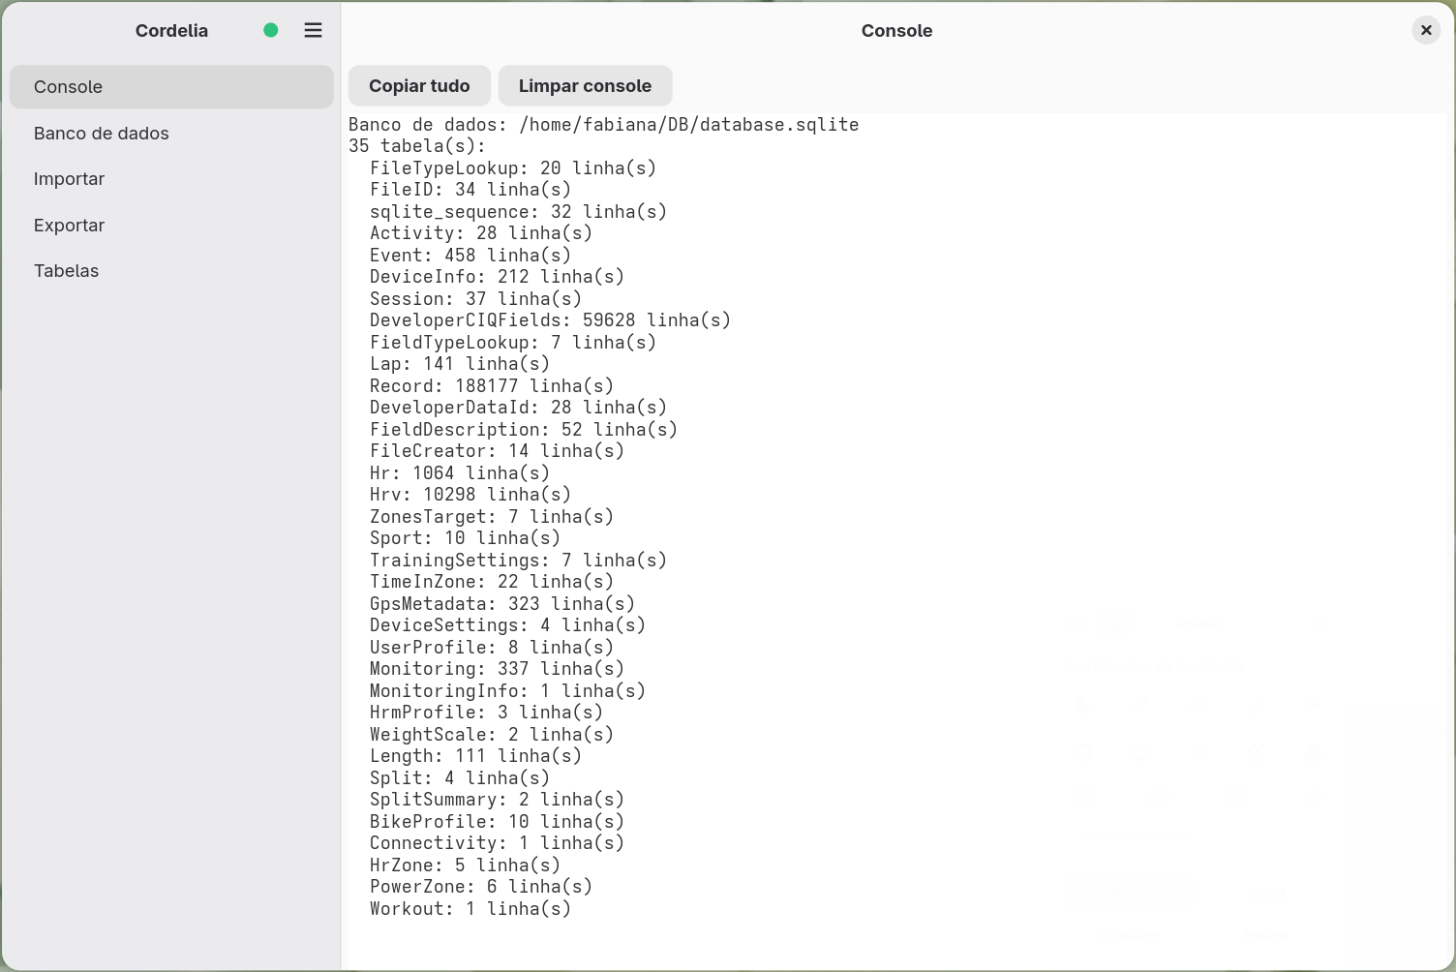Click the '35 tabela(s):' line
The width and height of the screenshot is (1456, 972).
(417, 146)
